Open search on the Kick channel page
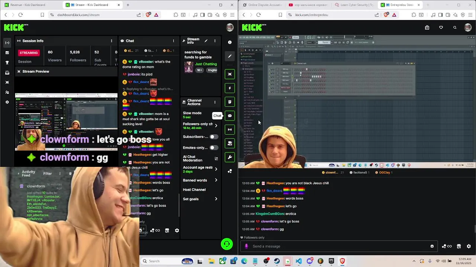The image size is (476, 267). (455, 27)
